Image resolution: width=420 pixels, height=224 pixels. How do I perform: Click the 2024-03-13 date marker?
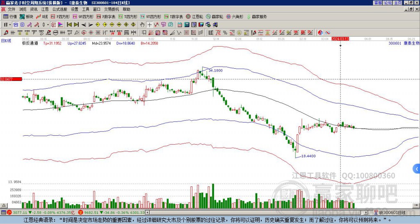(x=340, y=39)
